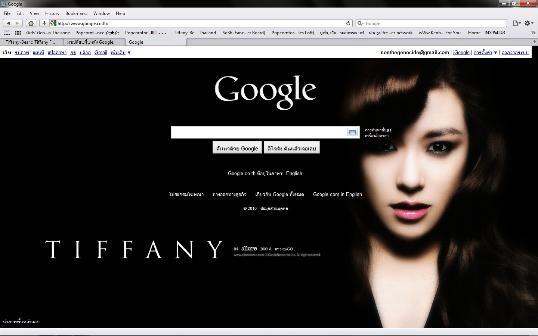Click the แผนที่ (Maps) link
538x336 pixels.
coord(38,53)
